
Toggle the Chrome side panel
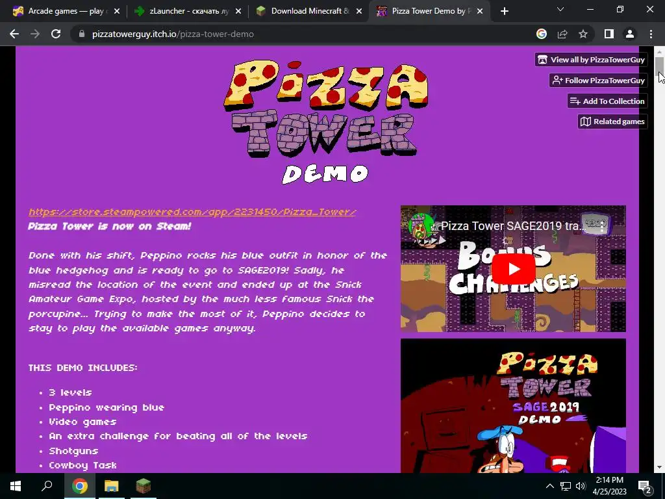click(609, 34)
